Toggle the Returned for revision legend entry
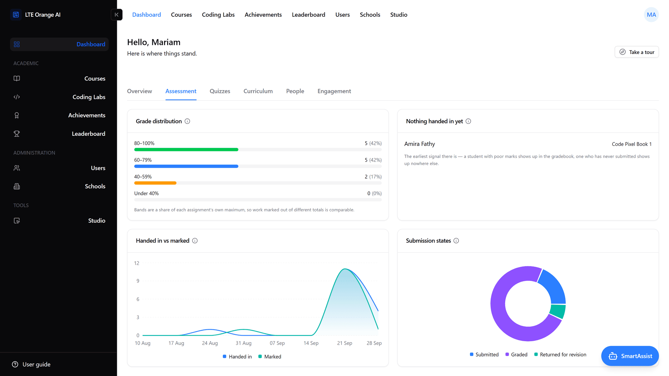This screenshot has height=376, width=669. pyautogui.click(x=560, y=354)
